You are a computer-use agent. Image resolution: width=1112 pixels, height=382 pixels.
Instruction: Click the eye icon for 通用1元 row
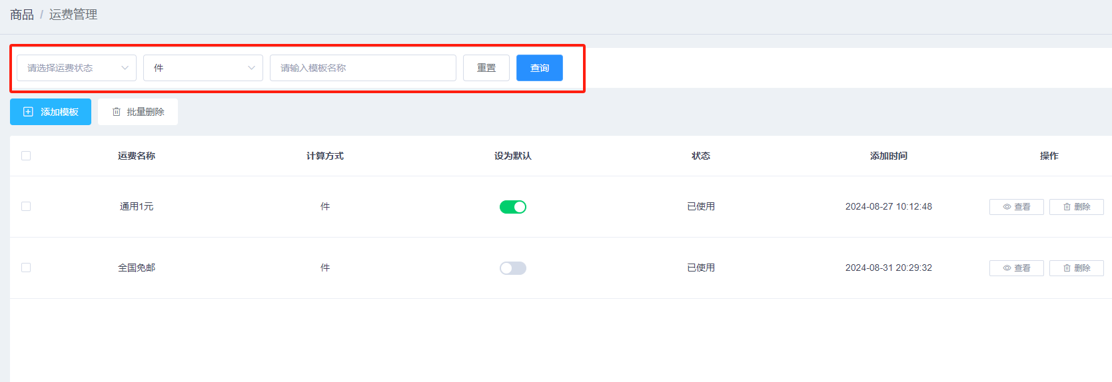[x=1007, y=207]
